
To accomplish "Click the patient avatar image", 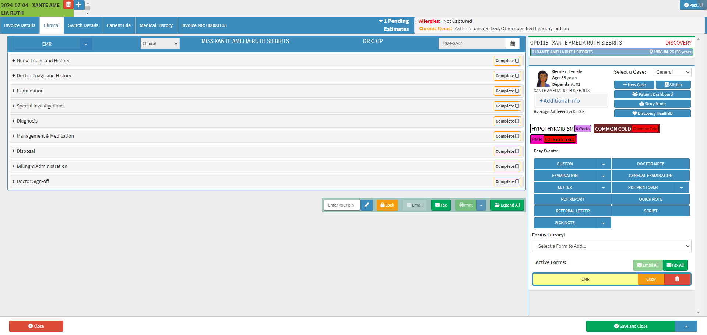I will (x=542, y=78).
